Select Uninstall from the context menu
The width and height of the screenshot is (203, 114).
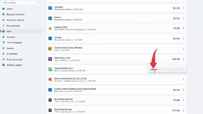(154, 69)
